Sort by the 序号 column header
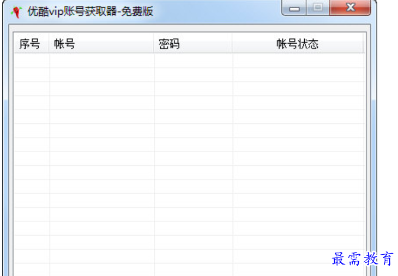Screen dimensions: 398x276 [x=31, y=44]
